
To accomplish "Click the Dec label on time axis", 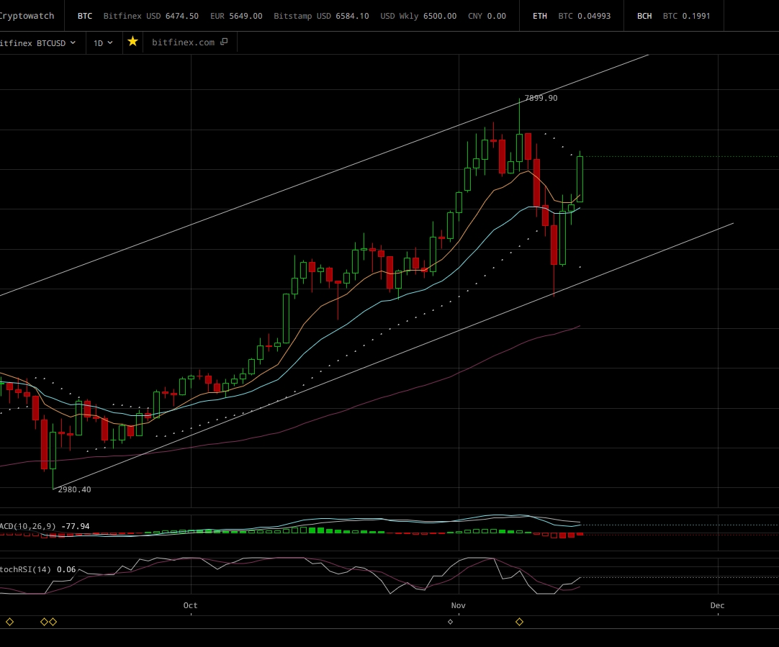I will coord(717,605).
